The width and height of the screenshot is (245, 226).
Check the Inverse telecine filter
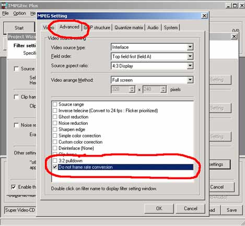click(55, 111)
